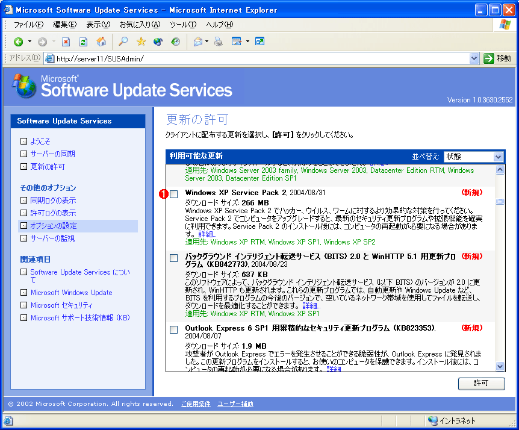
Task: Click the update list scrollbar thumb
Action: pyautogui.click(x=500, y=201)
